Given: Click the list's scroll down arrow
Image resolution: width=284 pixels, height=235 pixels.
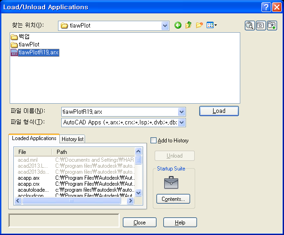Looking at the screenshot, I should point(139,193).
